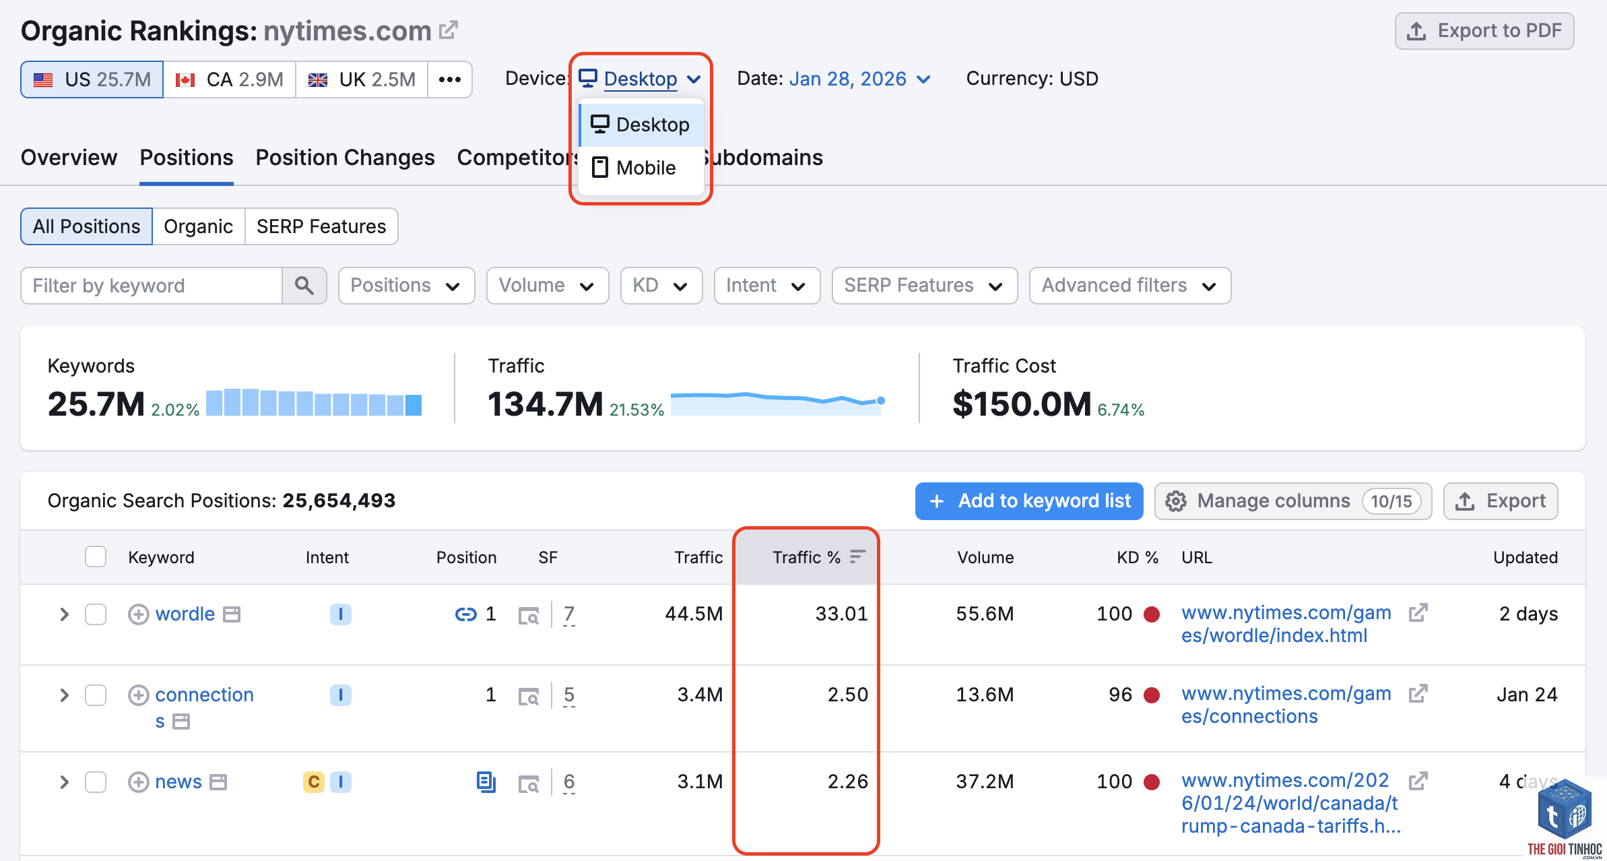Open the Date Jan 28, 2026 dropdown
Image resolution: width=1607 pixels, height=861 pixels.
click(860, 79)
